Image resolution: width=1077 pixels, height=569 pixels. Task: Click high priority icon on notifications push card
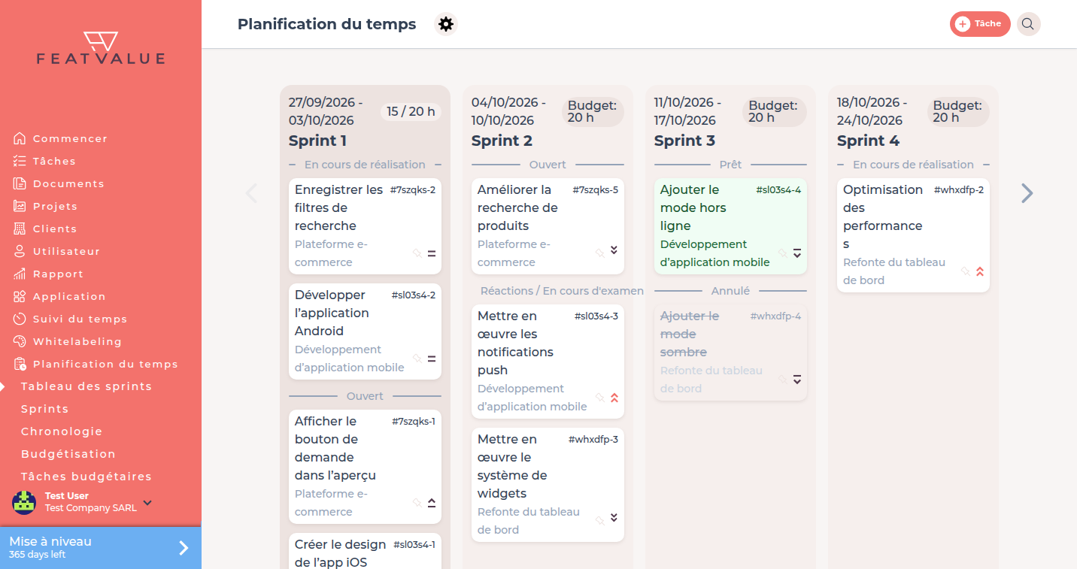[614, 398]
